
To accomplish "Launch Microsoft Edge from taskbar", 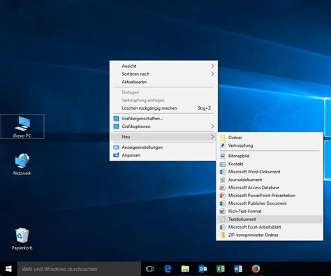I will click(x=168, y=269).
